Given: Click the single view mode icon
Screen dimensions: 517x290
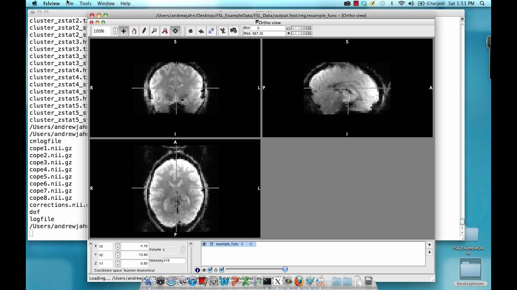Looking at the screenshot, I should 191,31.
